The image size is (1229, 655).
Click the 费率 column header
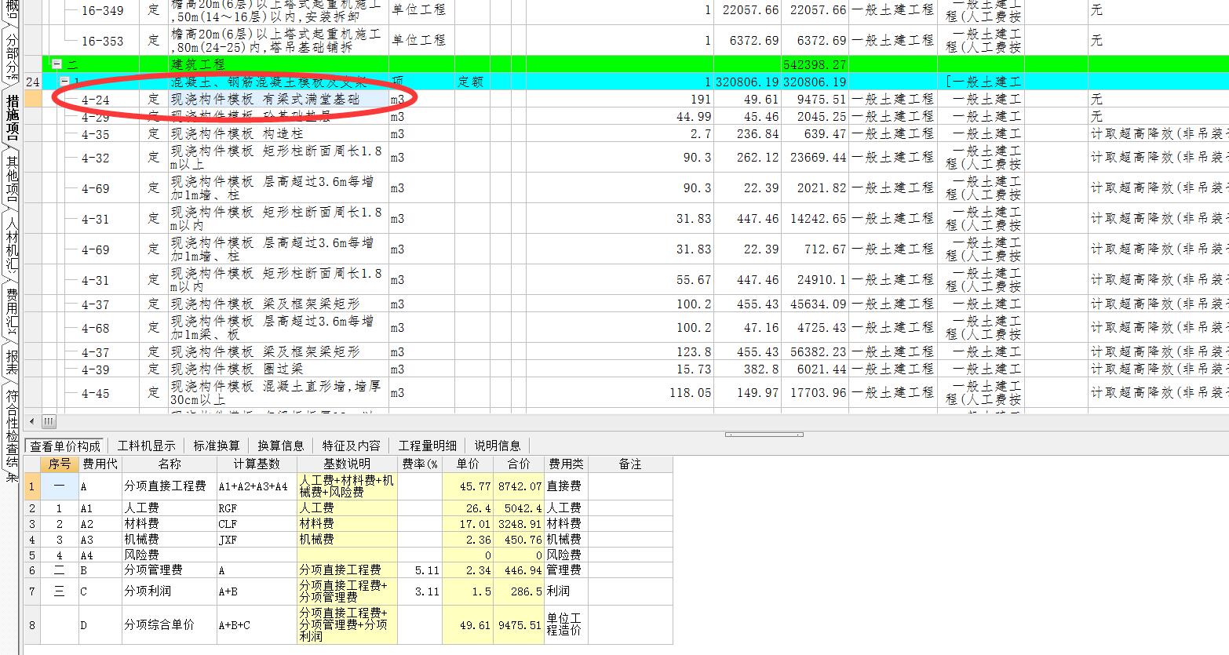point(420,464)
